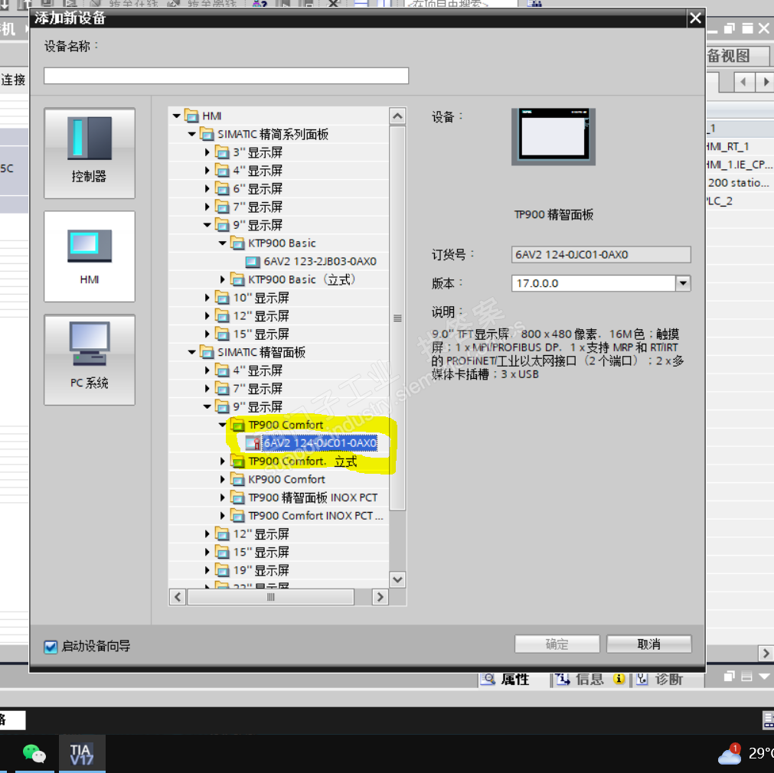Collapse the KTP900 Basic folder
The height and width of the screenshot is (773, 774).
coord(222,243)
